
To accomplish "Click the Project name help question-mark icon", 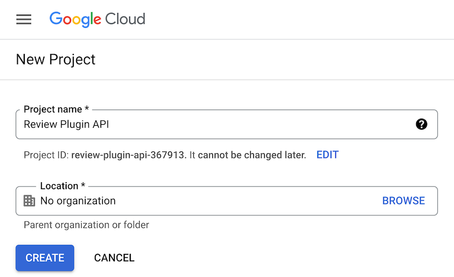I will [421, 124].
